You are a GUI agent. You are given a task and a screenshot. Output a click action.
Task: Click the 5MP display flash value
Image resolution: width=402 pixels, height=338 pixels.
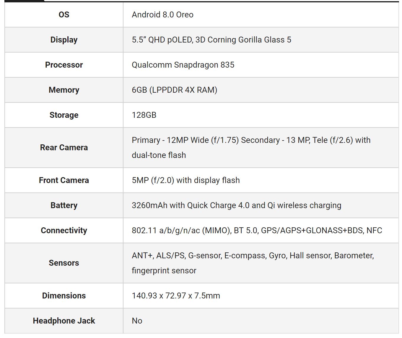click(x=185, y=180)
